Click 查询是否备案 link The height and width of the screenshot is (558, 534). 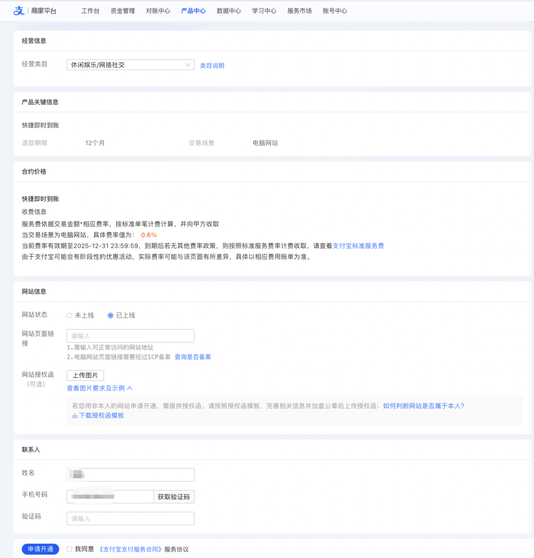pos(192,357)
